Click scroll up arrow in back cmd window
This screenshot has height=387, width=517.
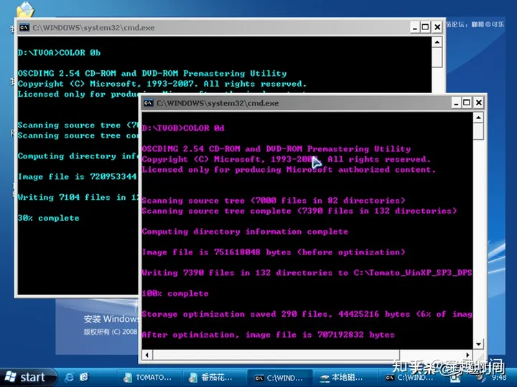[437, 42]
